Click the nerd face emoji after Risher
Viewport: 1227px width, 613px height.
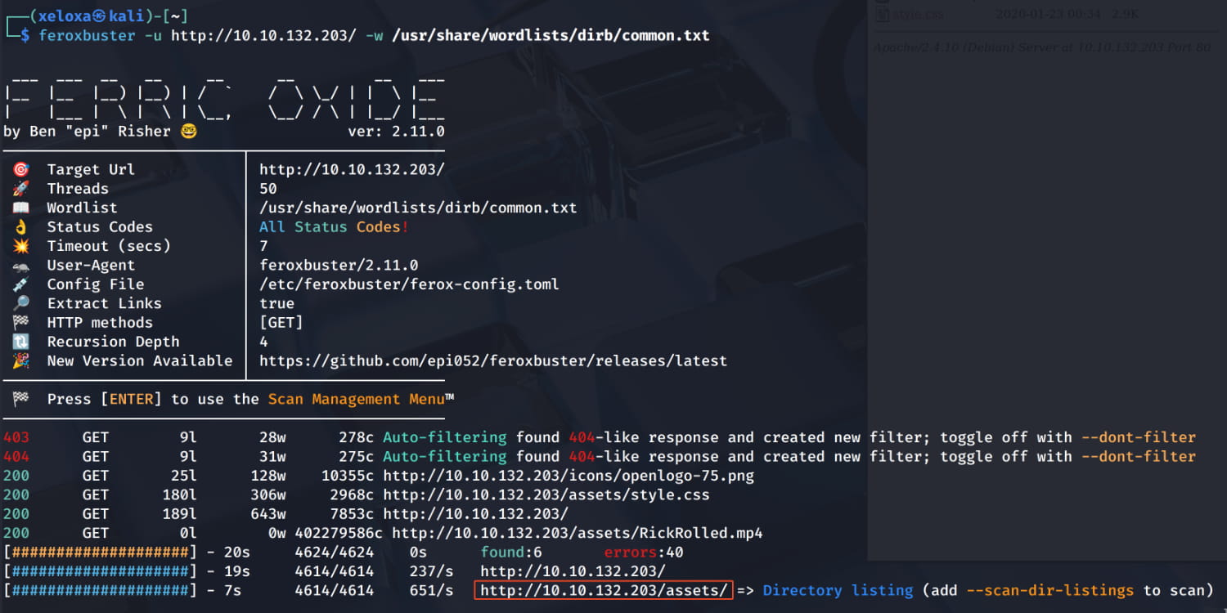189,132
